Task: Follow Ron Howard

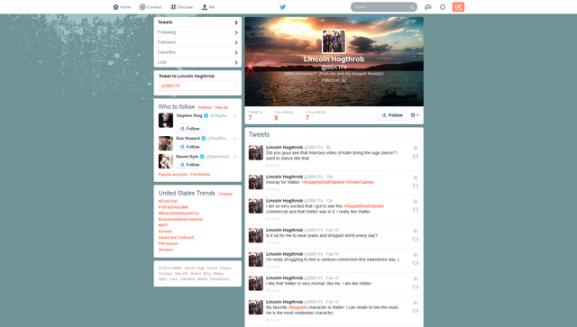Action: (x=189, y=147)
